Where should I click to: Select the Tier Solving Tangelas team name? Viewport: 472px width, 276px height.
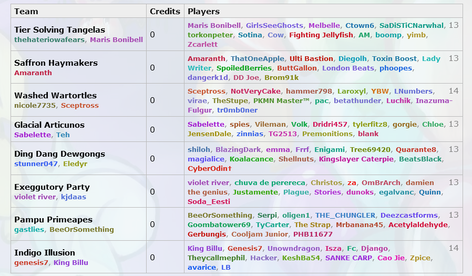point(59,30)
